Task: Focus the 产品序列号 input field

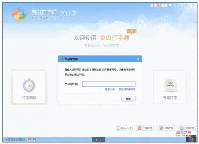Action: (x=109, y=84)
